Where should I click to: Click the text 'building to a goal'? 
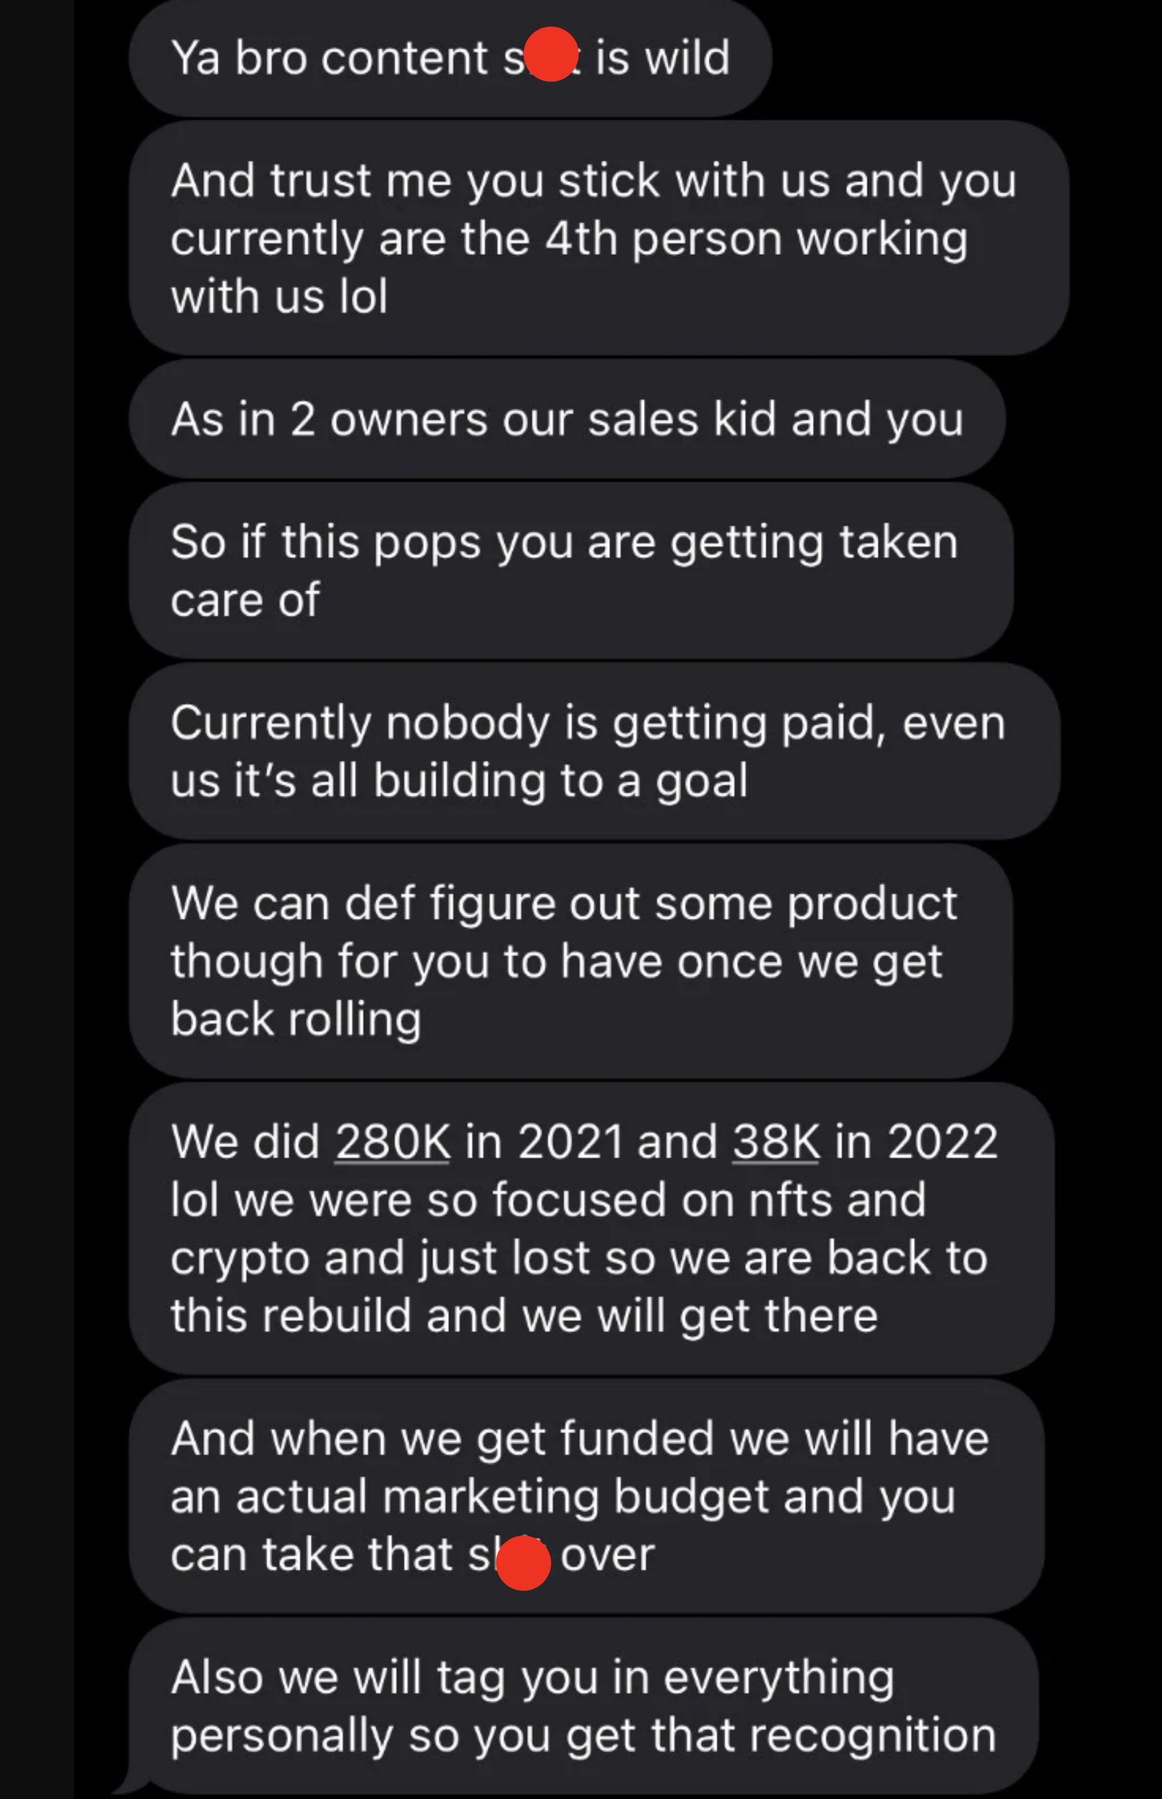pyautogui.click(x=561, y=780)
